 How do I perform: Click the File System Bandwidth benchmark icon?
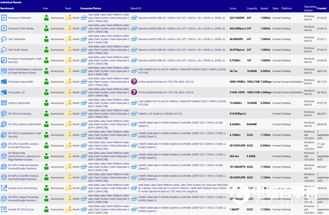point(4,82)
